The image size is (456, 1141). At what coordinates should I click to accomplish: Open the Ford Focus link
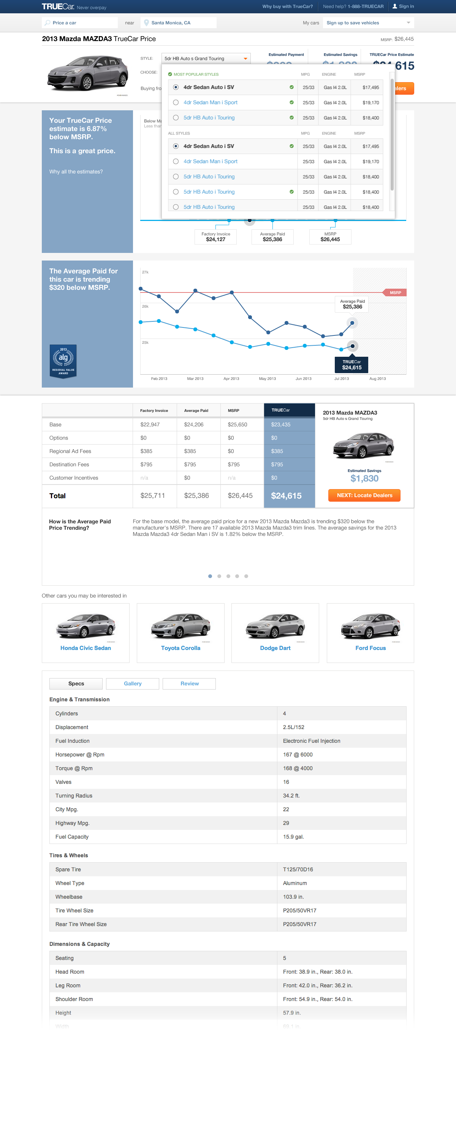click(x=370, y=648)
